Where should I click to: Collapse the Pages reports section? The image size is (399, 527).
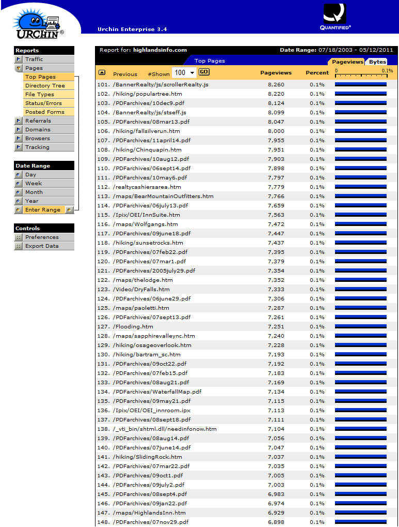(x=19, y=68)
